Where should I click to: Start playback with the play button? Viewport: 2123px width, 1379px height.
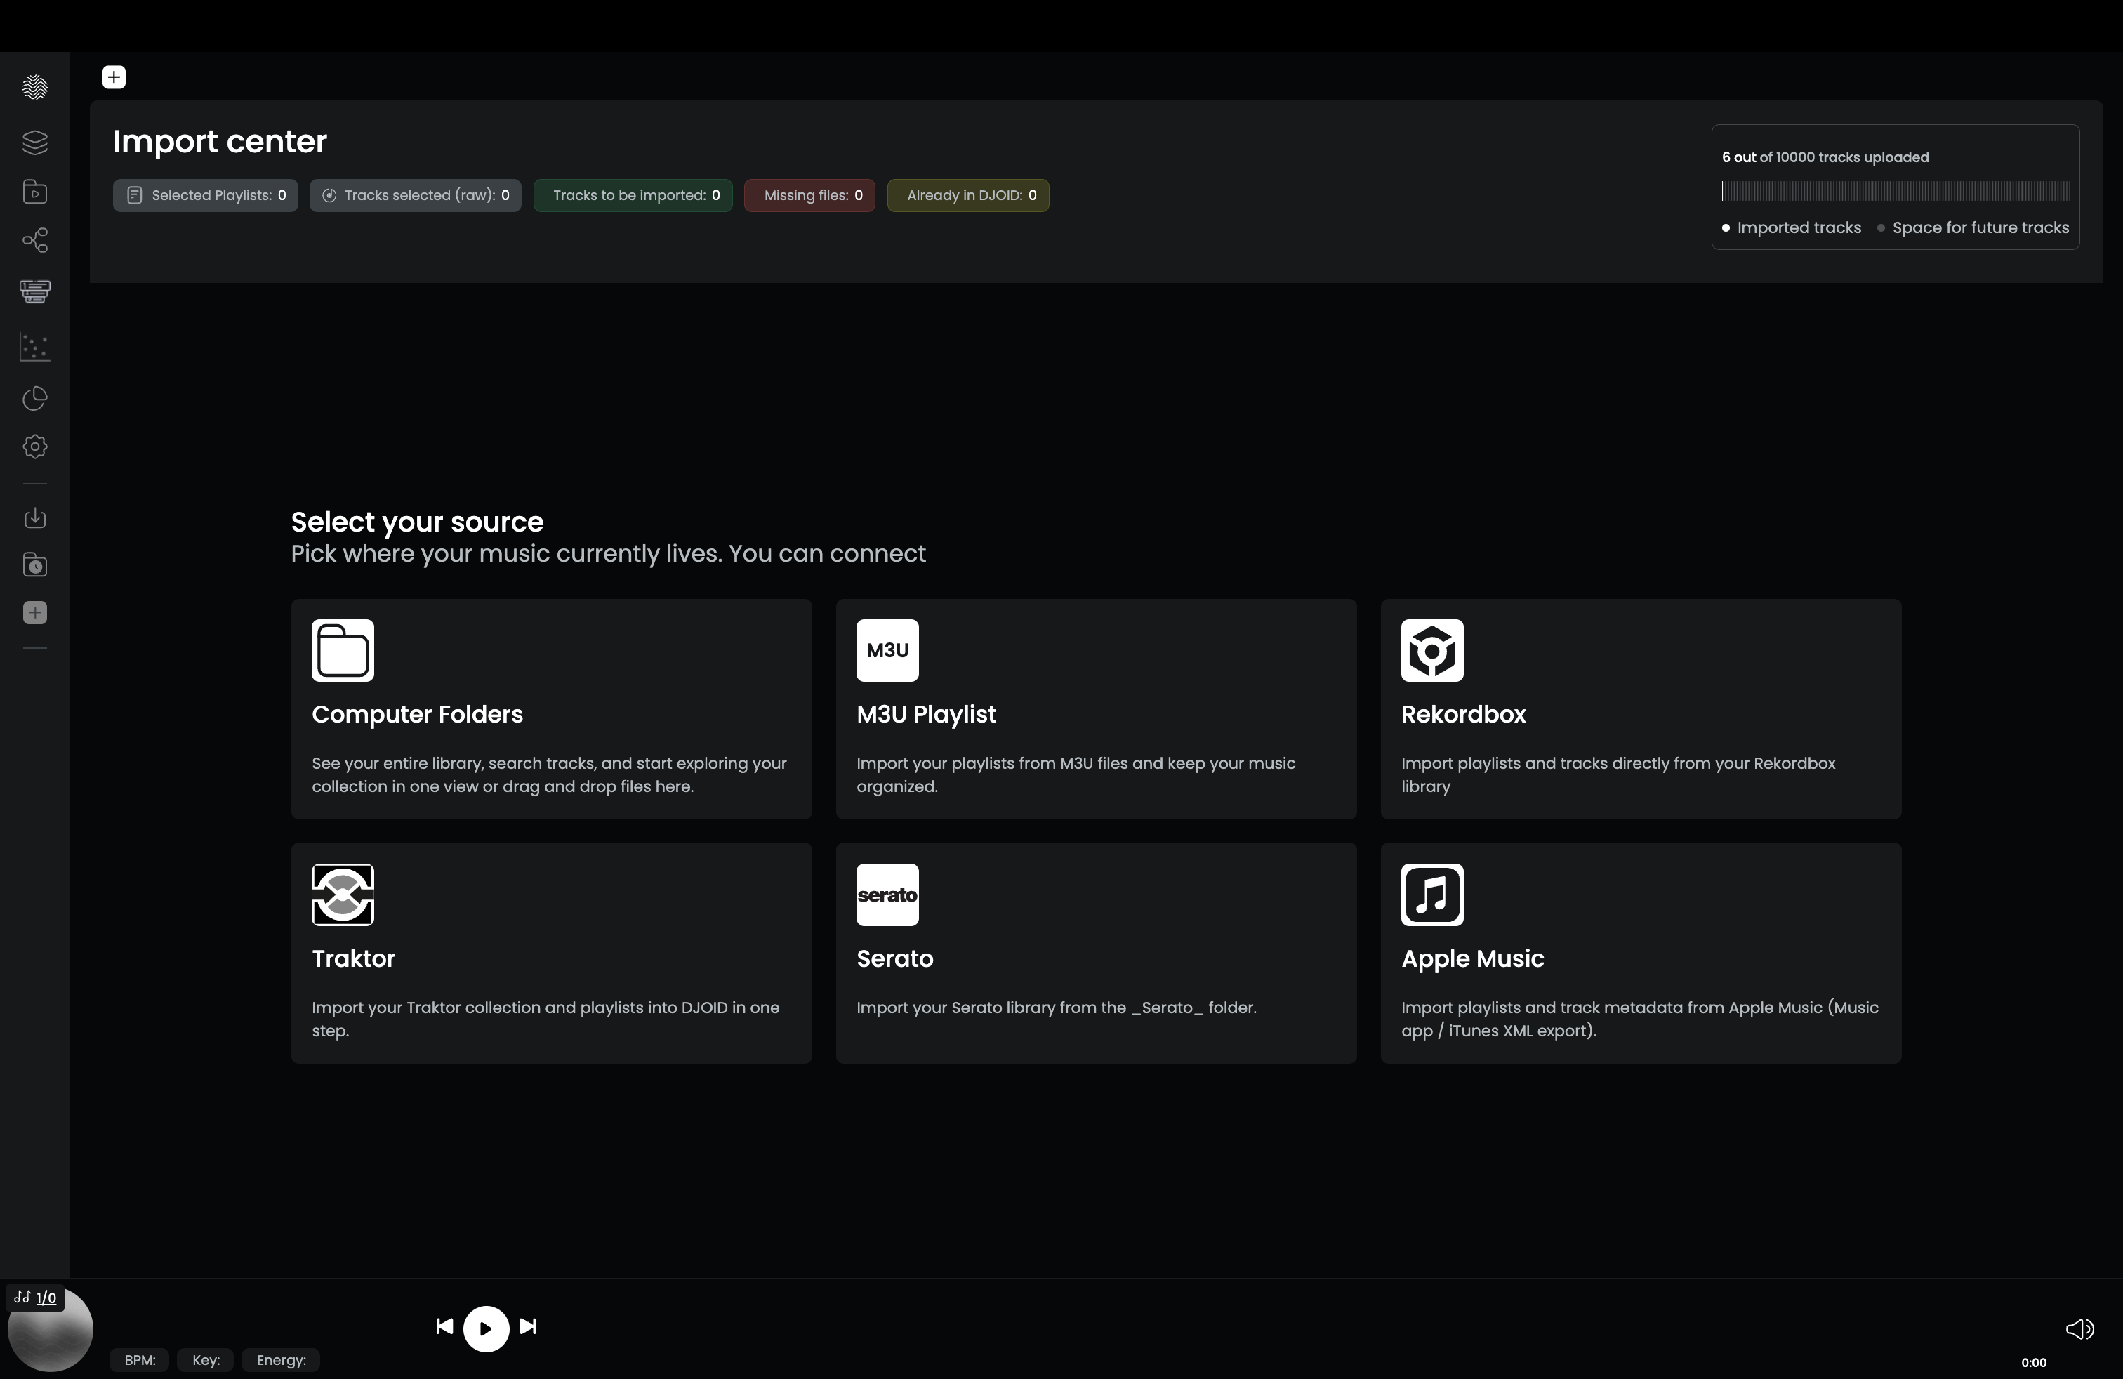[486, 1329]
